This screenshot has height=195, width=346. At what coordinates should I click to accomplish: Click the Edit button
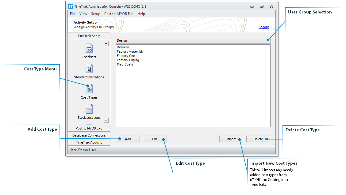tap(155, 139)
